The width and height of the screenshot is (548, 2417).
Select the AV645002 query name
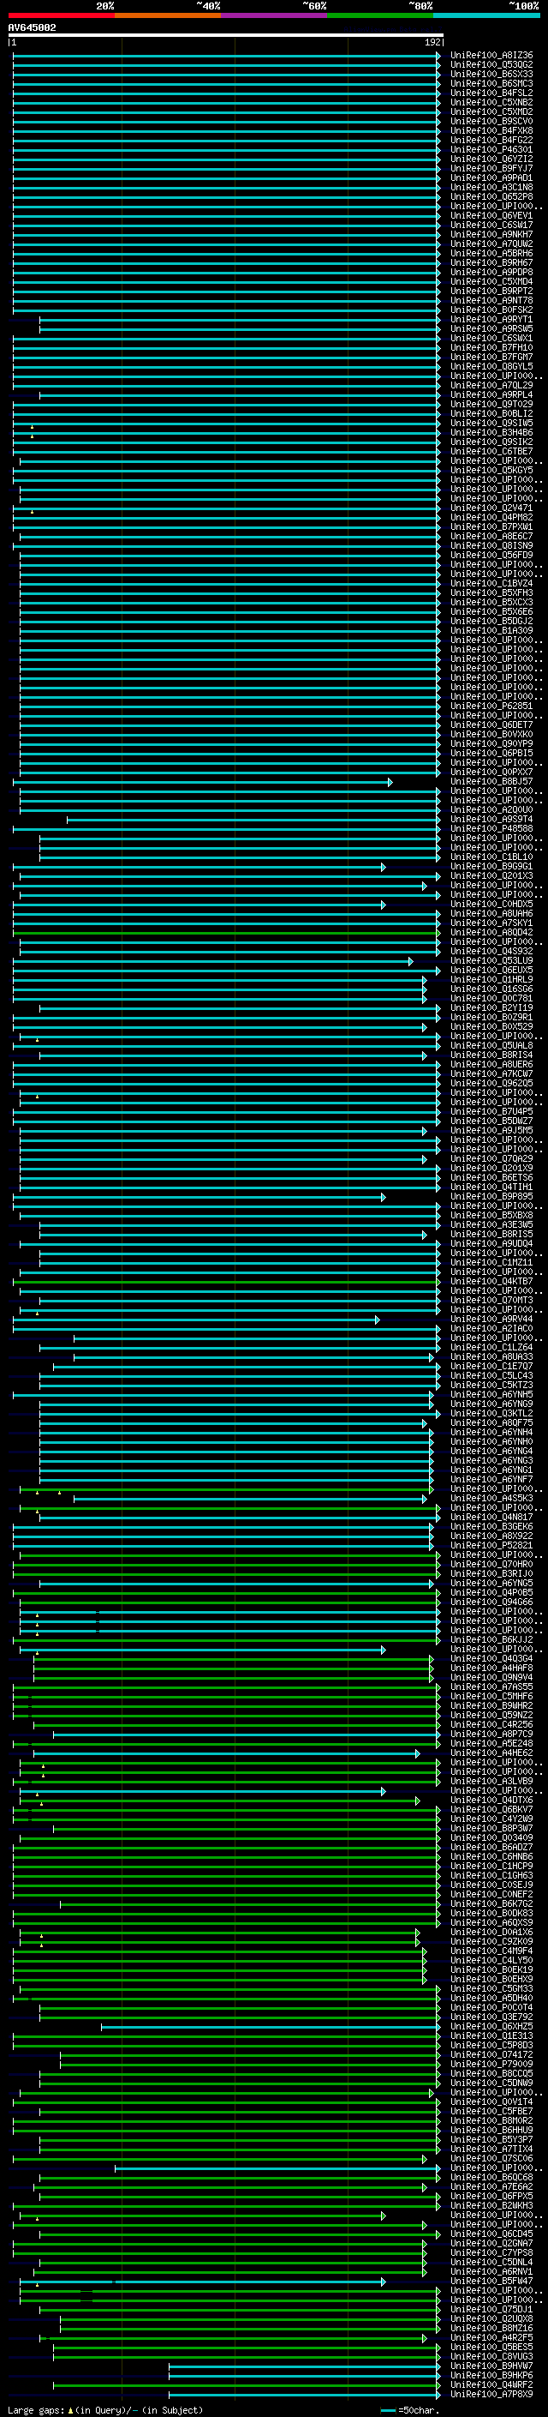coord(32,27)
